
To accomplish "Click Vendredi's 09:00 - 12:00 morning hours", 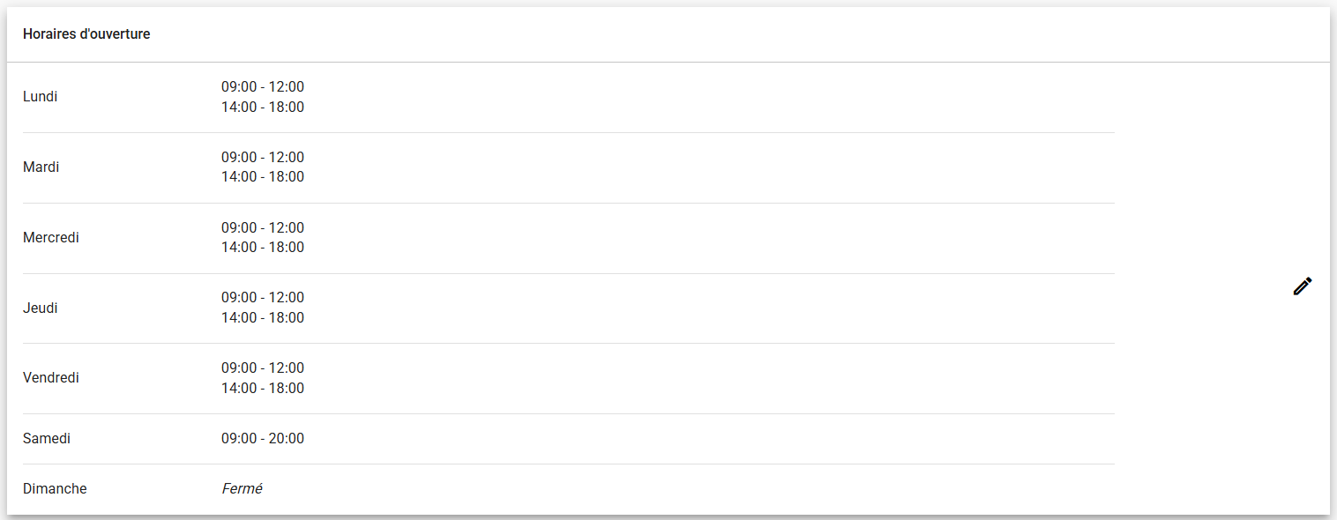I will pyautogui.click(x=263, y=368).
